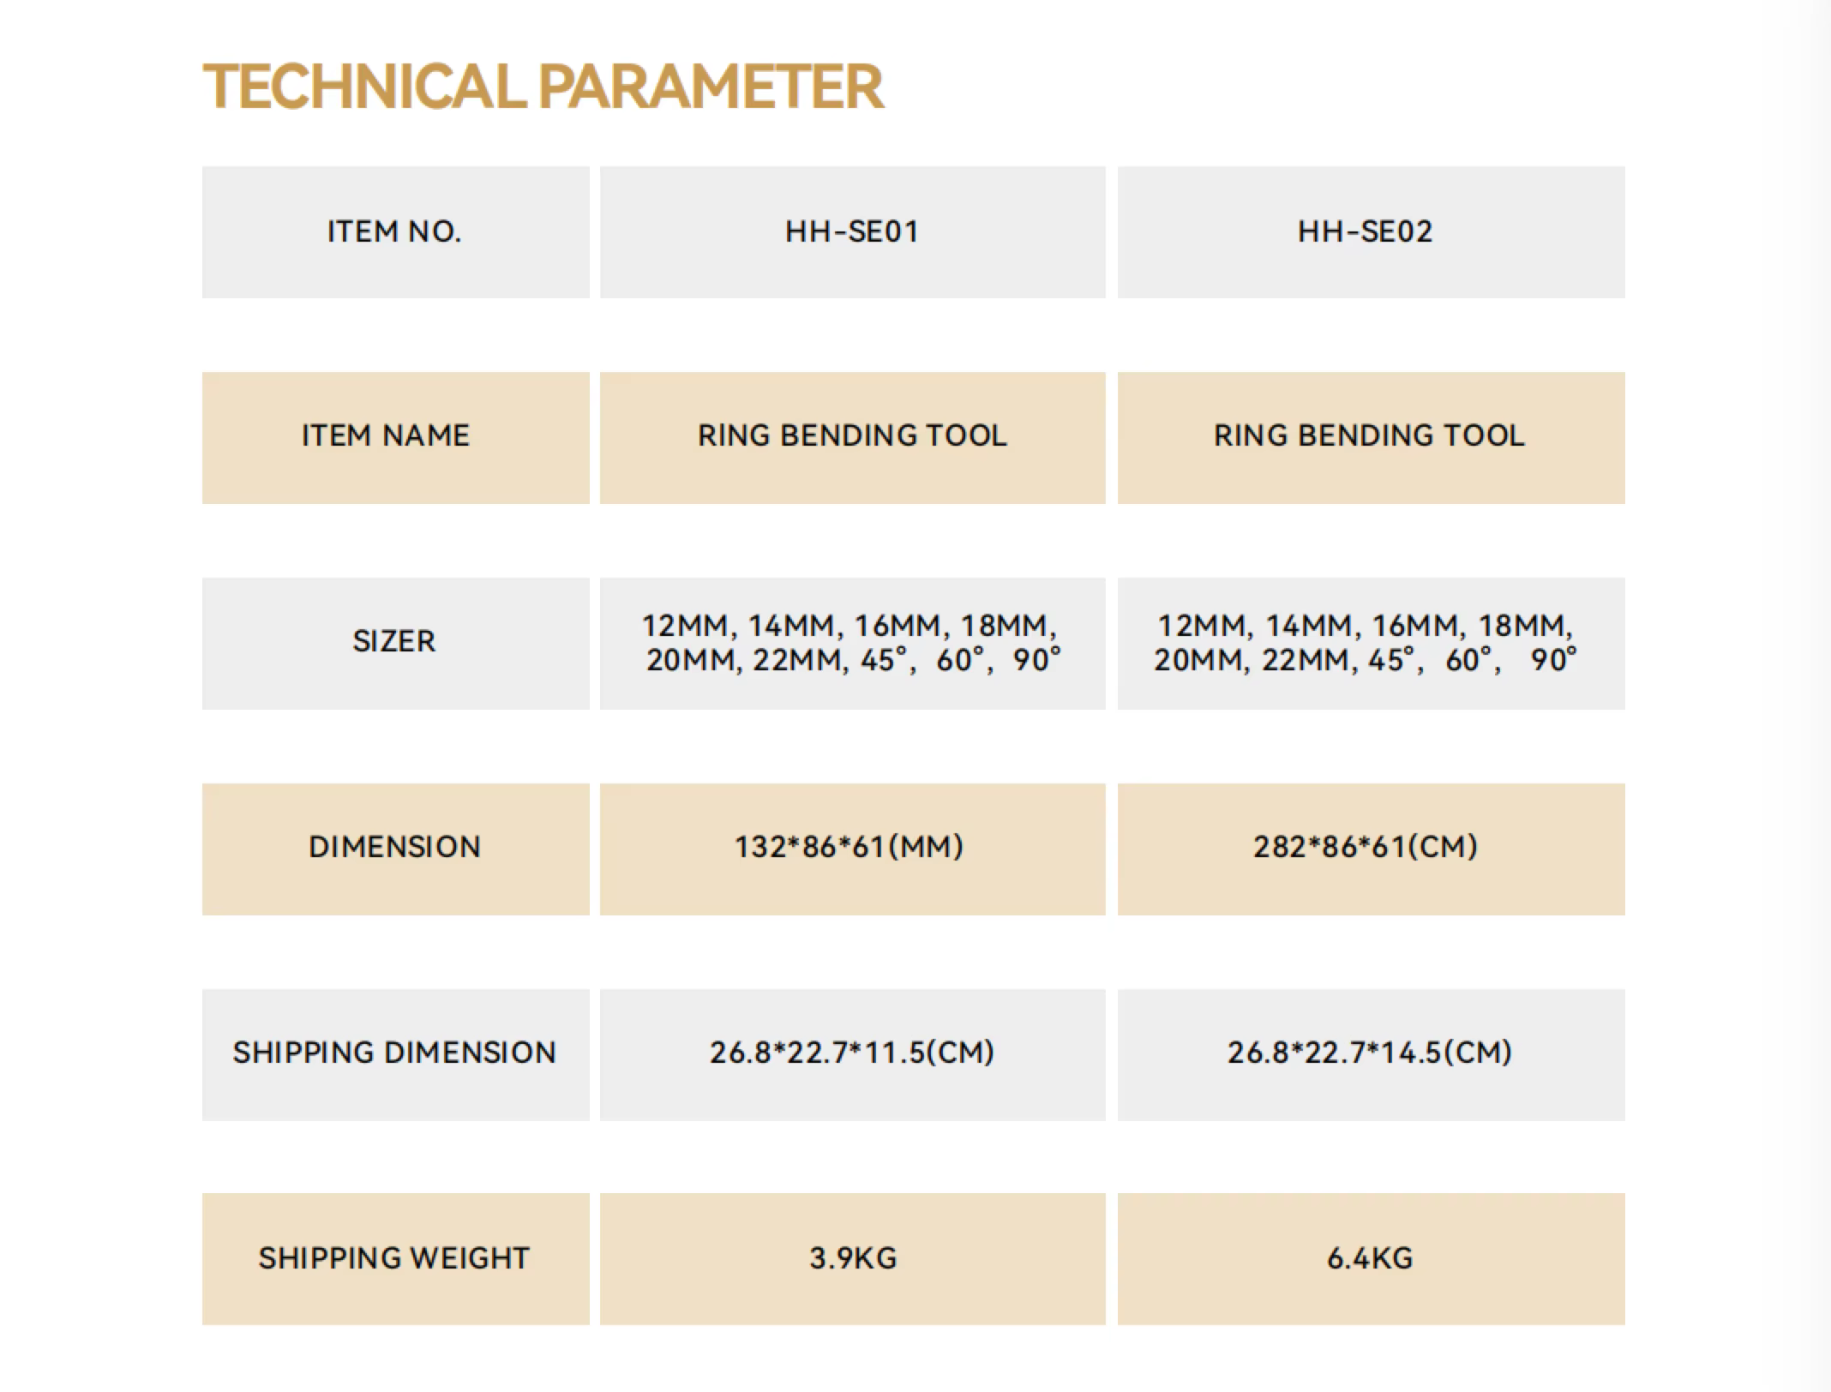This screenshot has width=1831, height=1392.
Task: Select the ITEM NO. label cell
Action: tap(396, 232)
